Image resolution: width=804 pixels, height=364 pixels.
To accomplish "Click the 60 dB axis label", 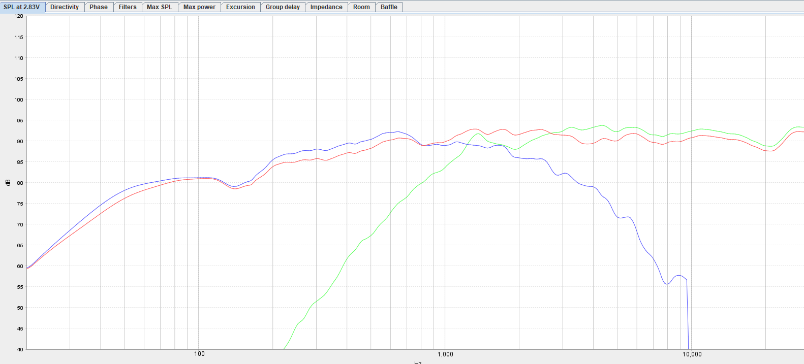I will [x=20, y=266].
